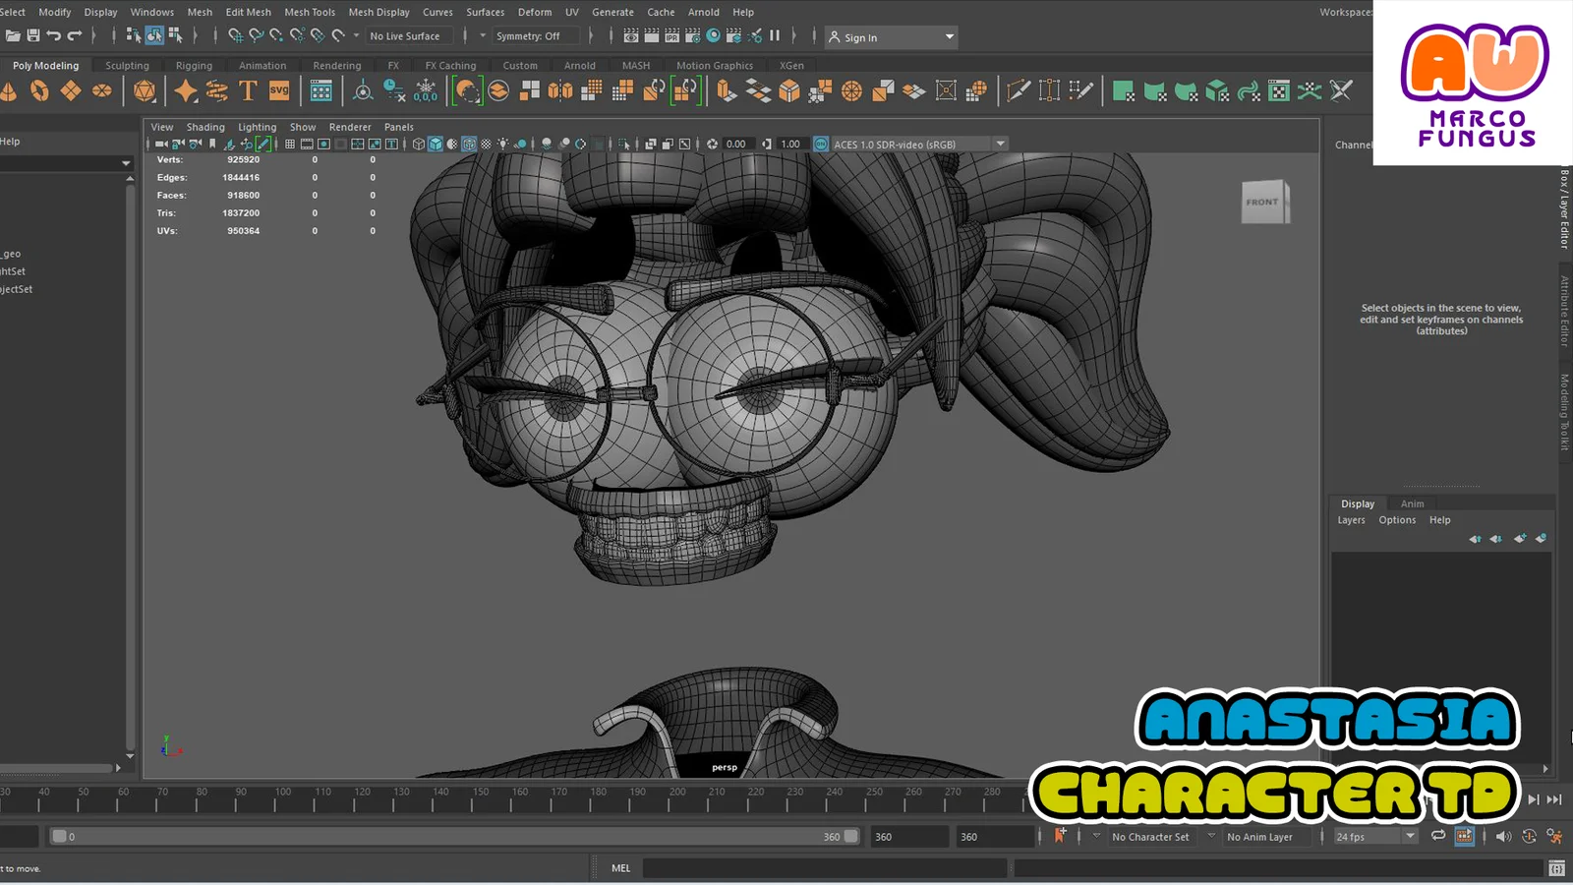Open animation preferences running-man icon
The height and width of the screenshot is (885, 1573).
coord(1554,837)
